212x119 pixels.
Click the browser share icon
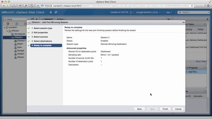click(20, 6)
